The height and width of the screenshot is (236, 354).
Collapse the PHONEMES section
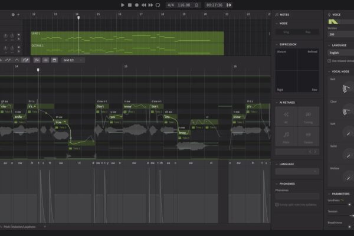click(277, 184)
